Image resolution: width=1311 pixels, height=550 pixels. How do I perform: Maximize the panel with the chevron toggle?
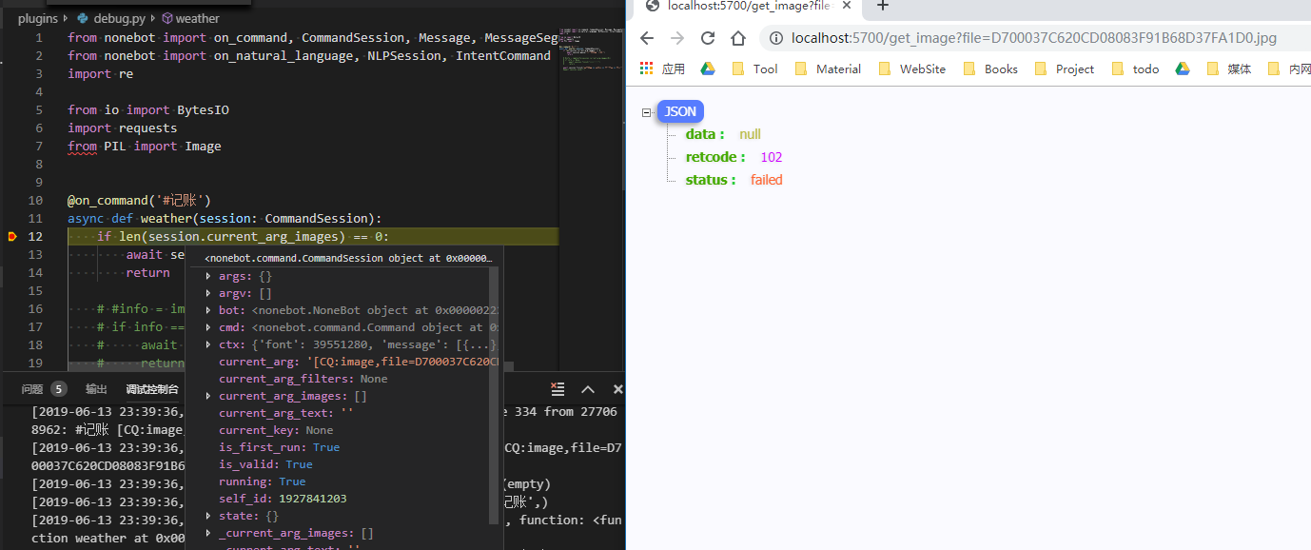(x=587, y=388)
